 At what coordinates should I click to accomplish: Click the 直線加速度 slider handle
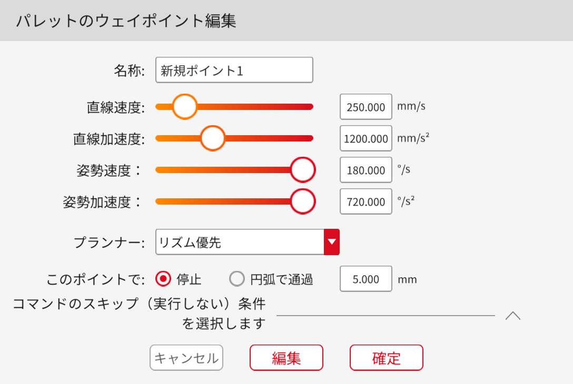(213, 138)
